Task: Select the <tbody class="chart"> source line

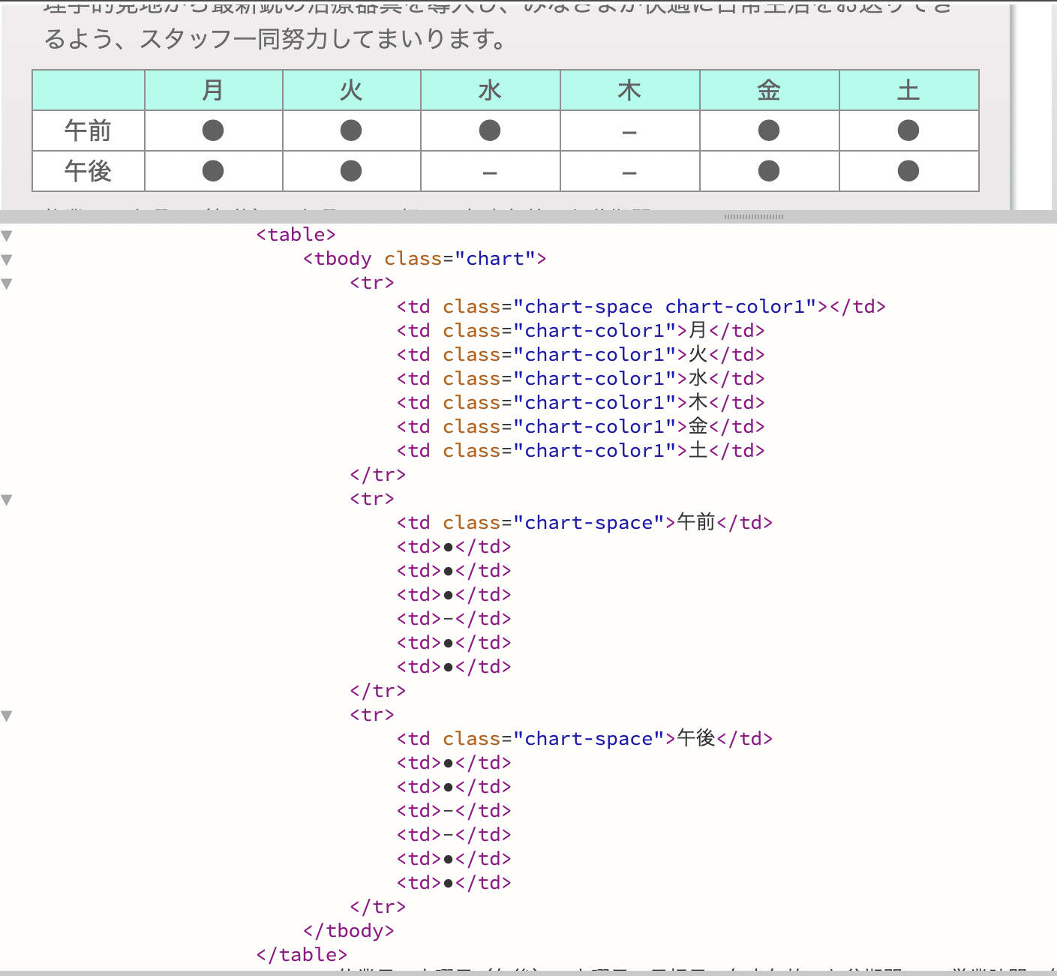Action: (x=425, y=259)
